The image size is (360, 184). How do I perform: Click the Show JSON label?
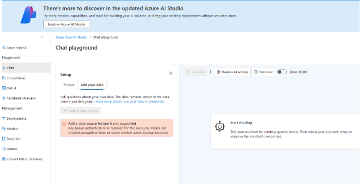298,72
